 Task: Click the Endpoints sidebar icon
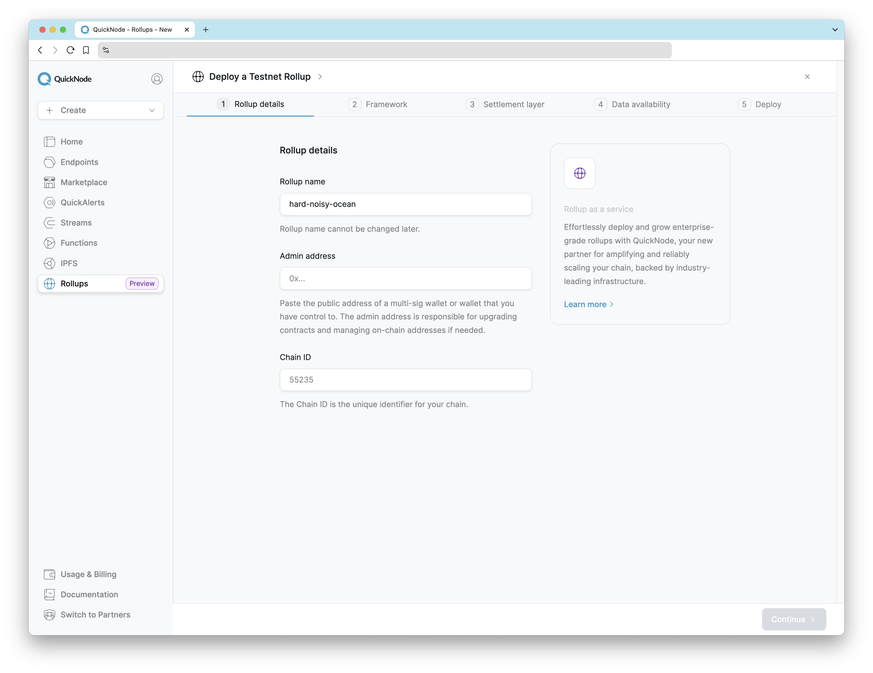[x=50, y=162]
